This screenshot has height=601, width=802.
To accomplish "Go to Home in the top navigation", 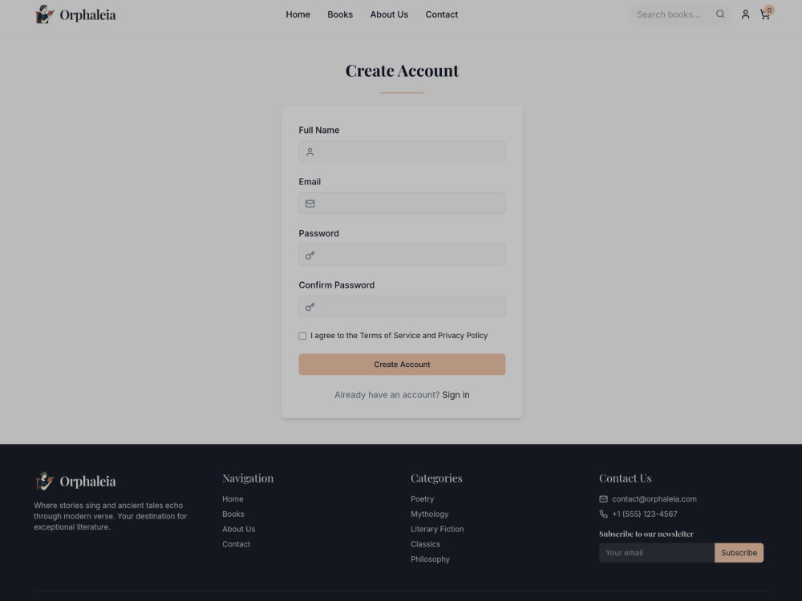I will (298, 14).
